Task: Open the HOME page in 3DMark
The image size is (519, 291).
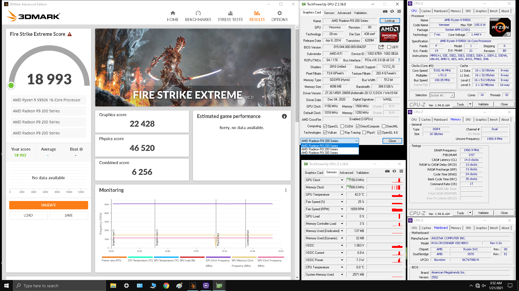Action: (173, 16)
